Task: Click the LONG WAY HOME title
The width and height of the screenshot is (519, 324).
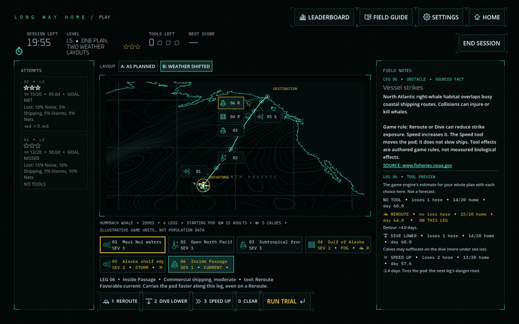Action: click(50, 17)
